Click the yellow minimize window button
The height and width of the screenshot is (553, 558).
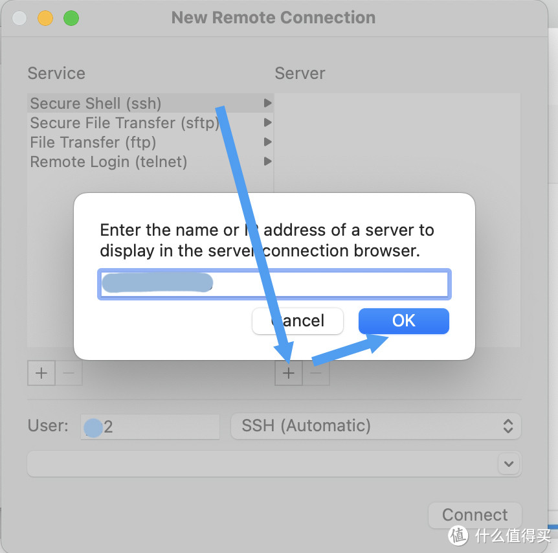pyautogui.click(x=45, y=18)
